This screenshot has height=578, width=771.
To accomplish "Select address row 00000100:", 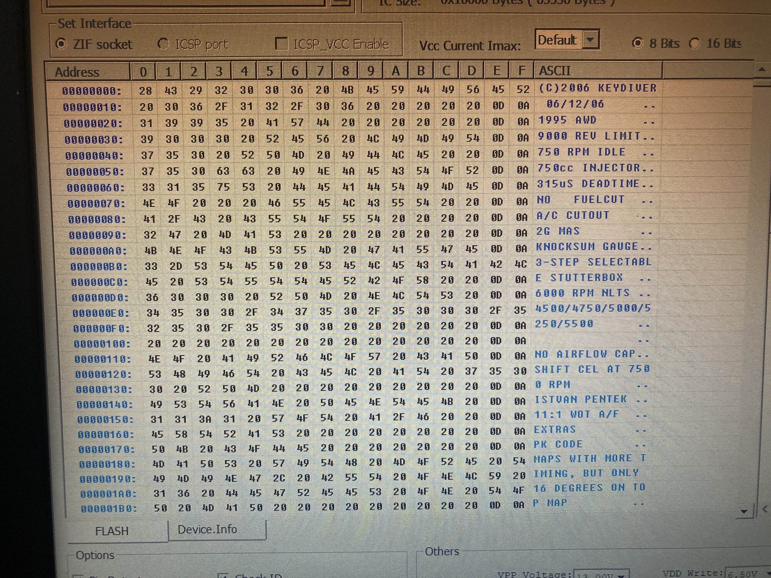I will 103,344.
